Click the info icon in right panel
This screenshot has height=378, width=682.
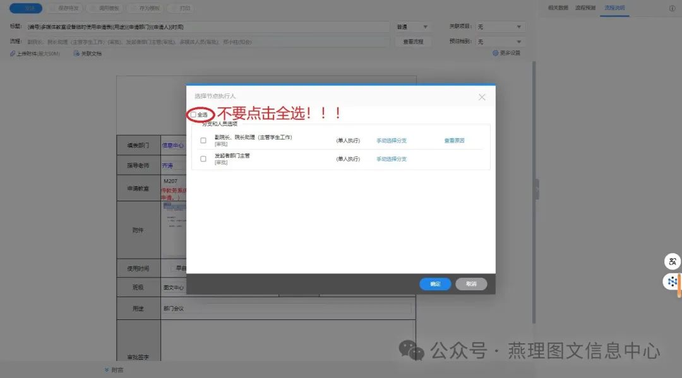pos(672,9)
